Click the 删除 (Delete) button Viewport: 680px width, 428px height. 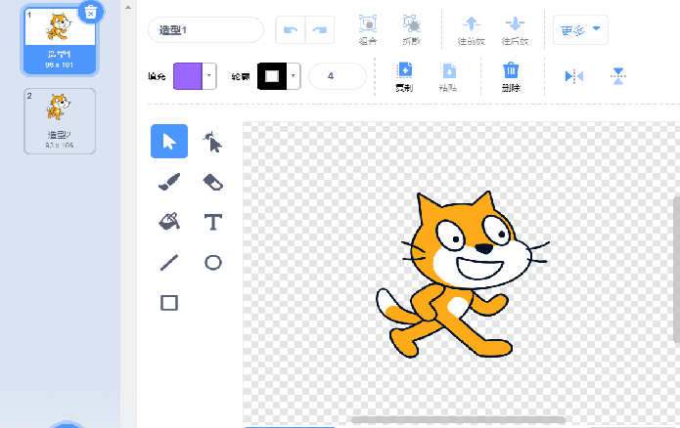pyautogui.click(x=510, y=75)
